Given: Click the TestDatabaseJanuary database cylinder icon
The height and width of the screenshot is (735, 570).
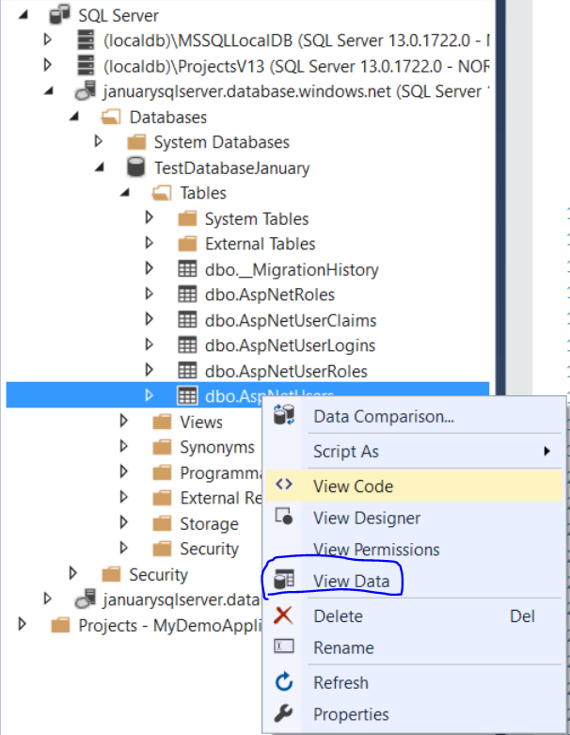Looking at the screenshot, I should coord(135,168).
